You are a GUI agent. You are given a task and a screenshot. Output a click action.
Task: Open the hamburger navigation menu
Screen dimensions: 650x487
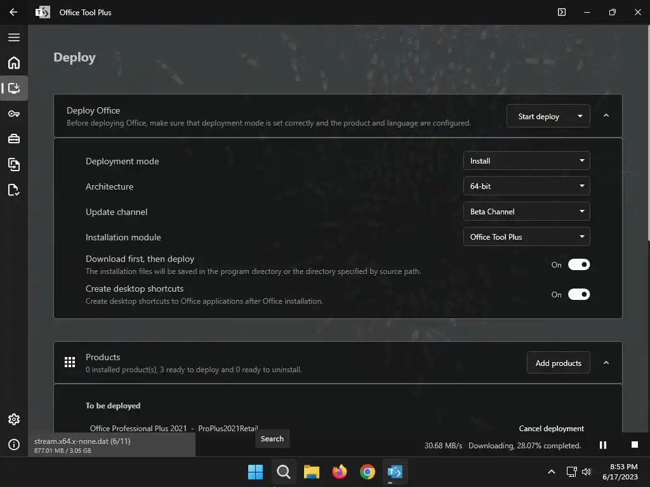tap(14, 37)
